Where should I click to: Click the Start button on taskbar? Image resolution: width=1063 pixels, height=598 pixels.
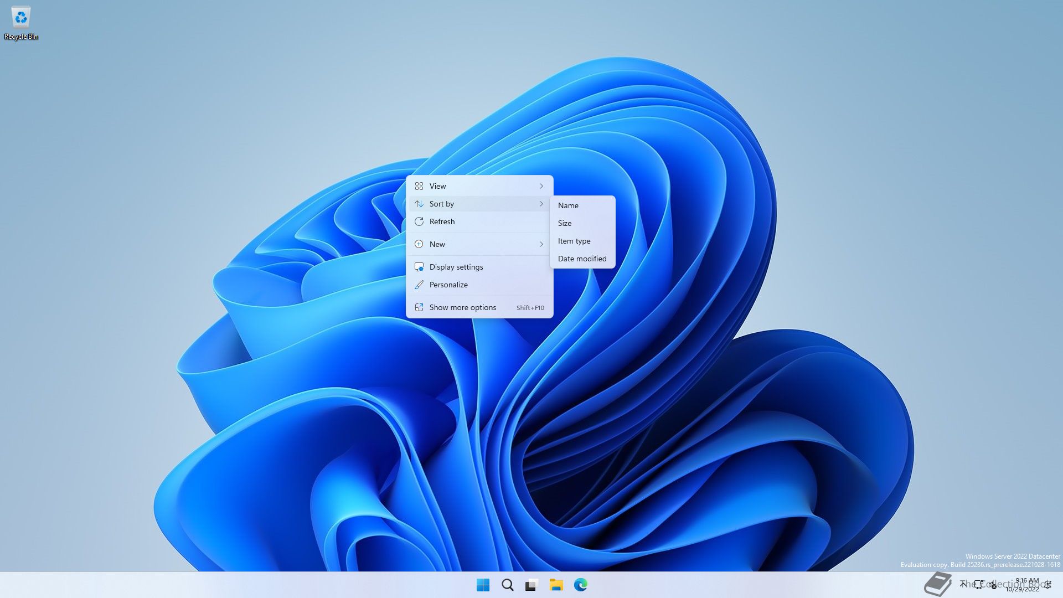pyautogui.click(x=483, y=585)
